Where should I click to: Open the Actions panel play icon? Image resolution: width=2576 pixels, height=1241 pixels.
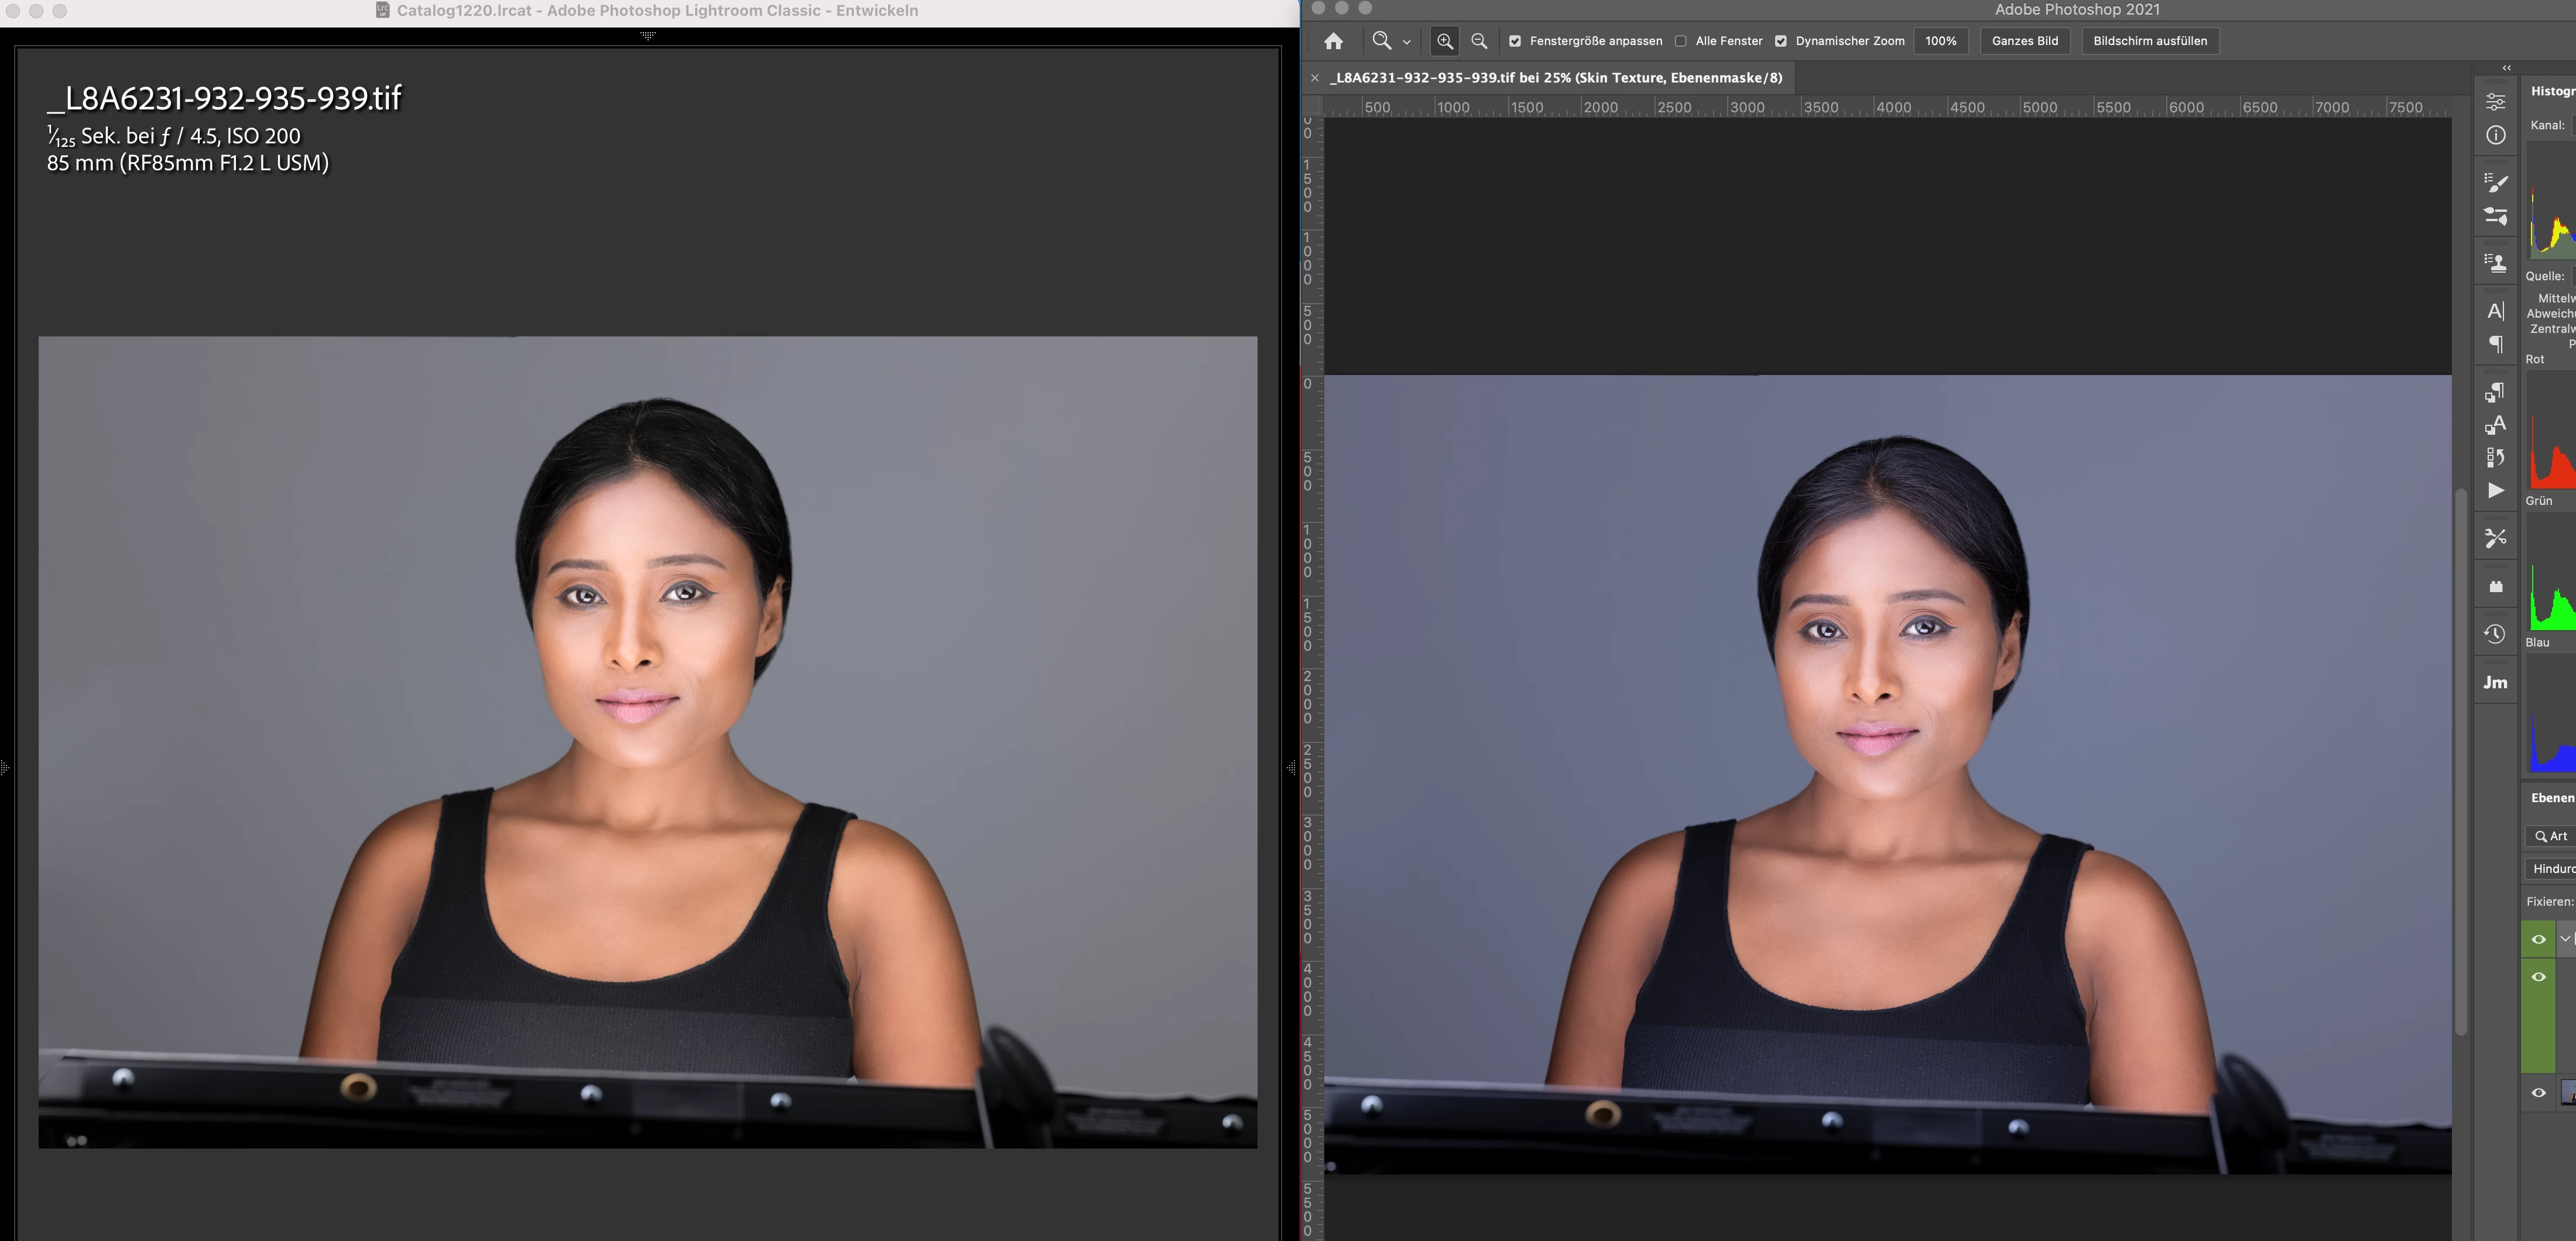pos(2495,490)
